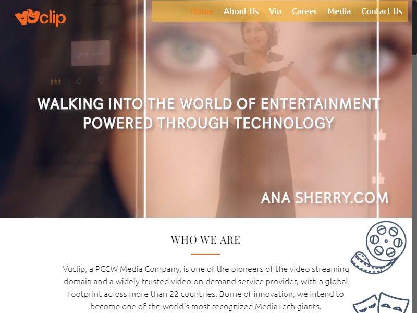Click the ANA SHERRY.COM text overlay

click(324, 198)
